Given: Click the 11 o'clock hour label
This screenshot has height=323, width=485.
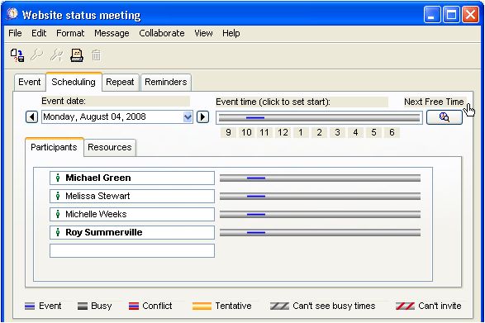Looking at the screenshot, I should (x=264, y=132).
